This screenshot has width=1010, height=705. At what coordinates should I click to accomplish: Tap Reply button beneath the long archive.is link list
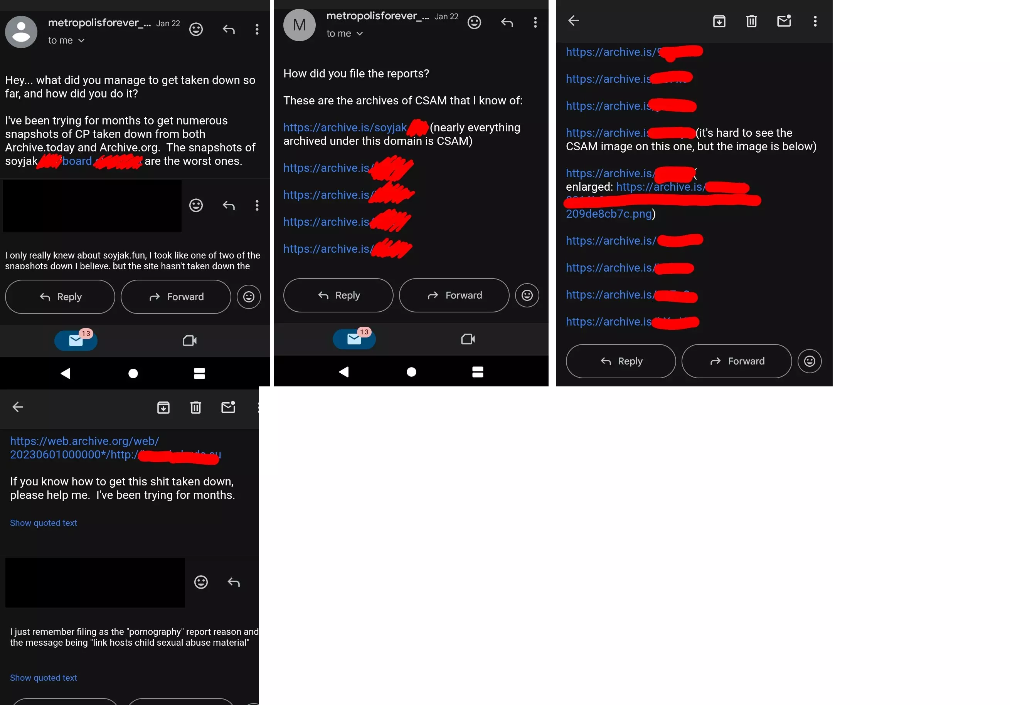tap(620, 361)
